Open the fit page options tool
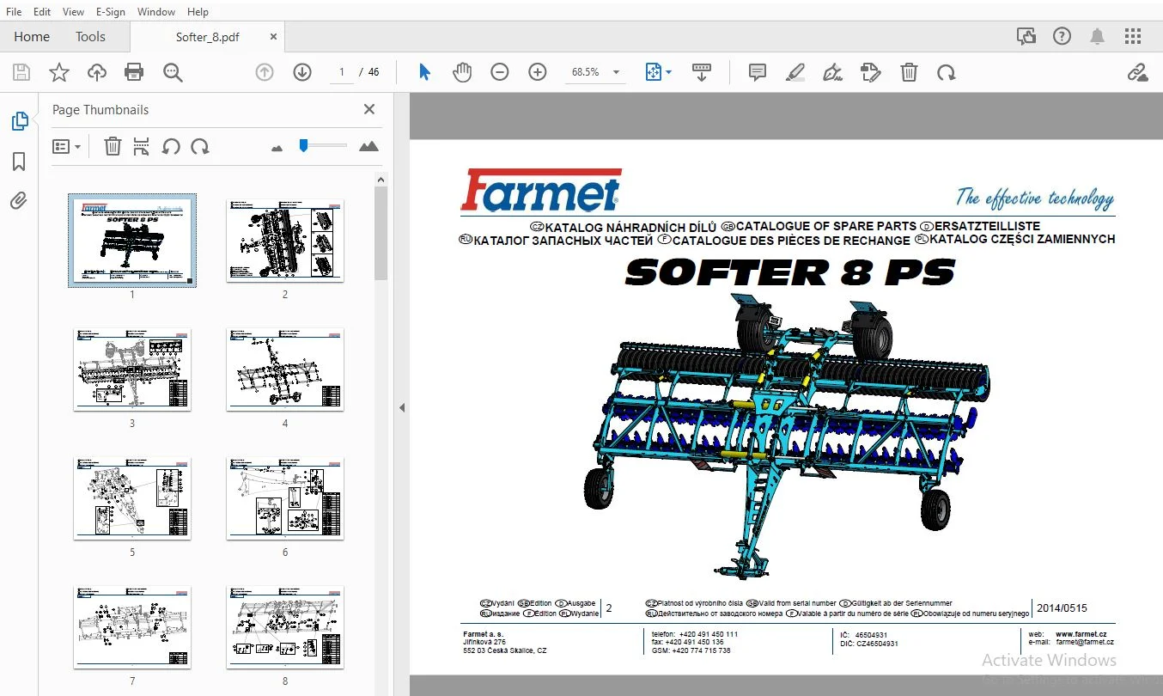This screenshot has width=1163, height=696. [x=658, y=73]
